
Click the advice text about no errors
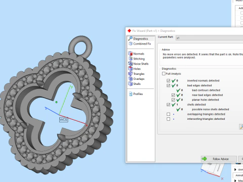click(202, 56)
